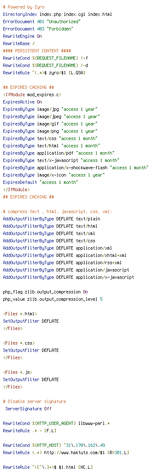Click the RewriteRule zyro/$1 [L,QSA] line
The width and height of the screenshot is (152, 474).
pos(44,73)
